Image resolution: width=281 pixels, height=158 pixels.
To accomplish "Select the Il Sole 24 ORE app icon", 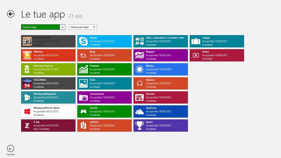I will (27, 41).
